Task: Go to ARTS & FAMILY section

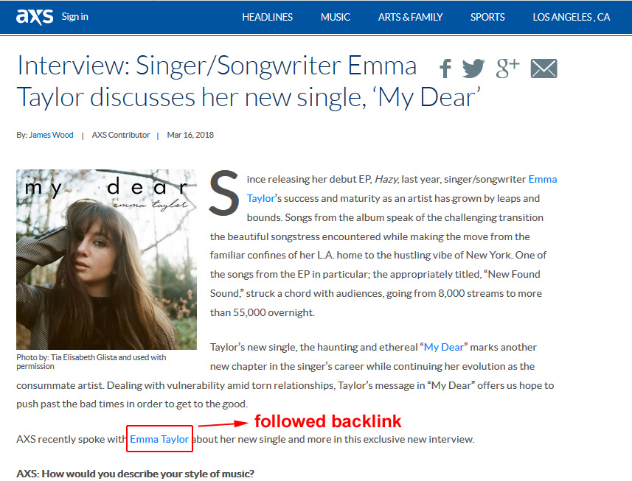Action: [x=410, y=17]
